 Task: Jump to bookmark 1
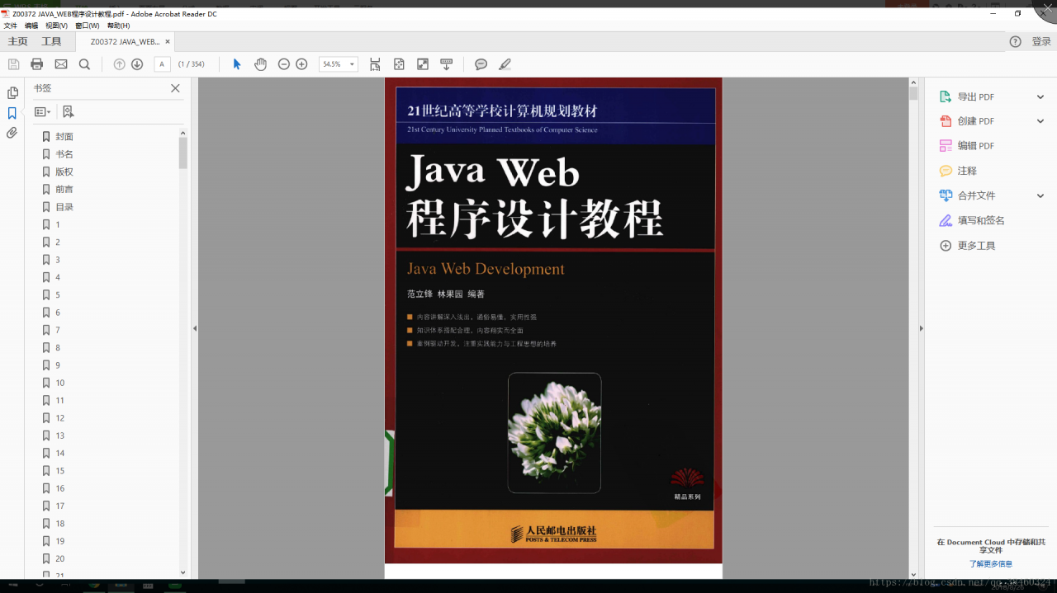click(x=58, y=225)
